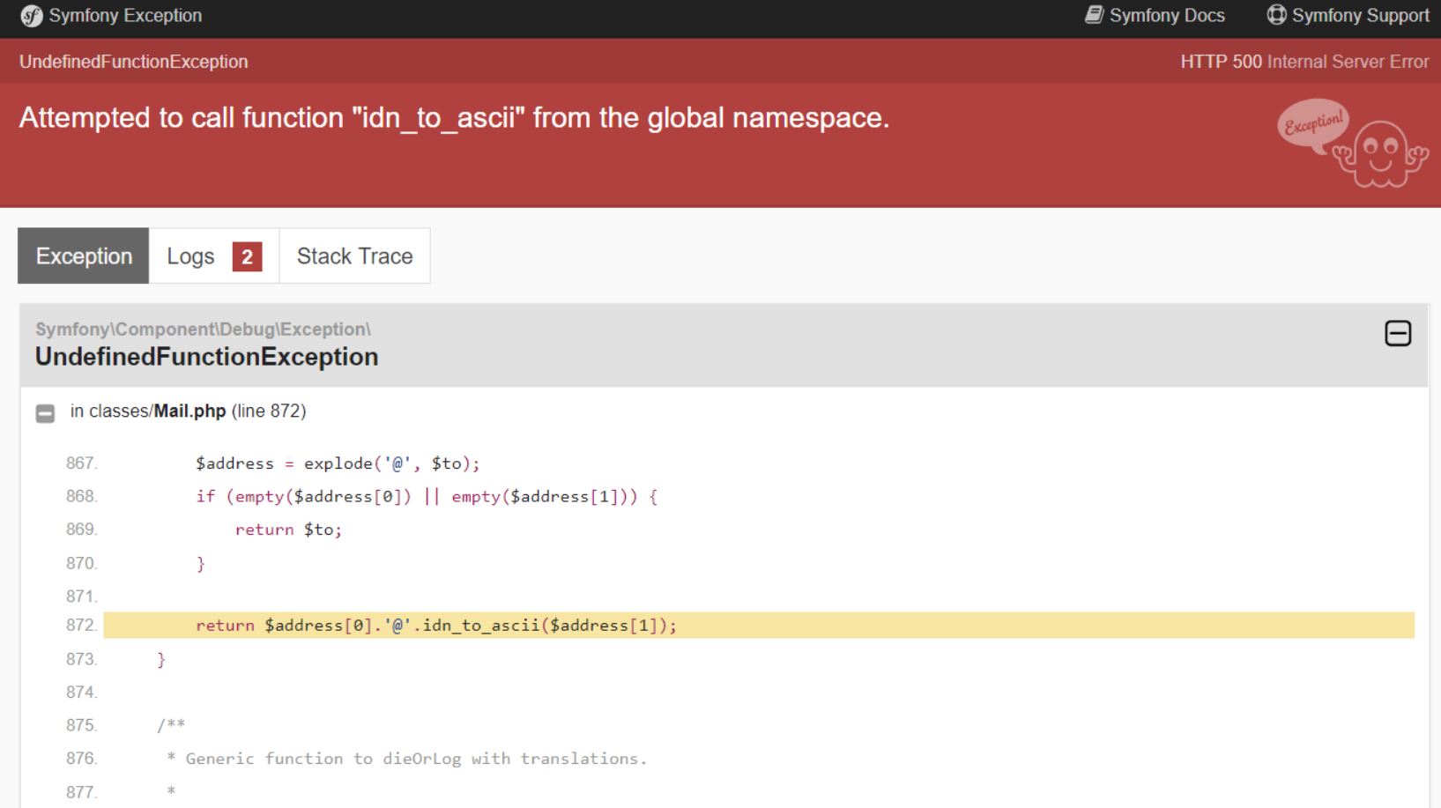Click the "Attempted to call function" error message

coord(454,118)
